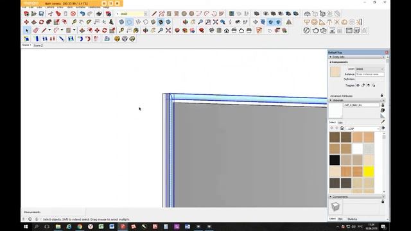Click the materials Details arrow button
This screenshot has width=411, height=231.
tap(383, 128)
